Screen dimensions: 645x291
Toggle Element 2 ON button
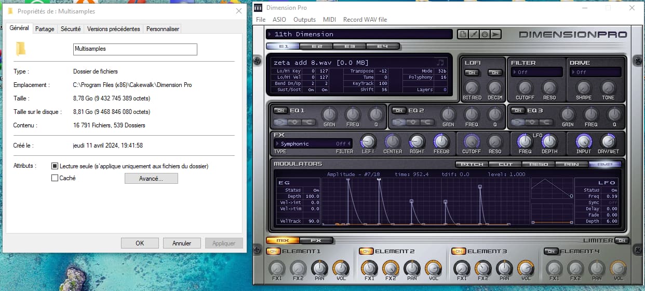click(366, 251)
